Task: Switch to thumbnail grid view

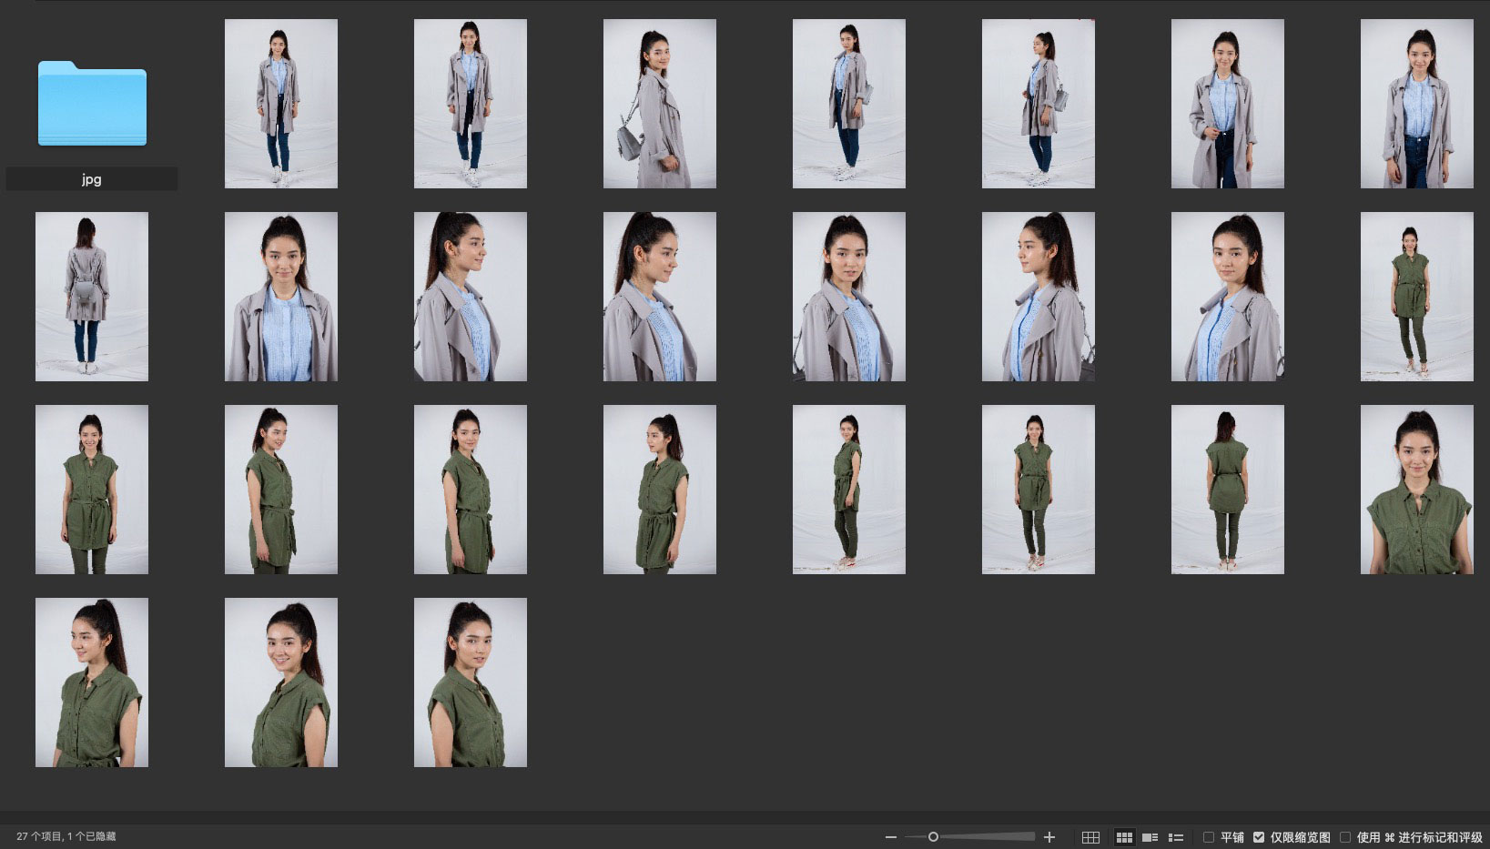Action: coord(1124,837)
